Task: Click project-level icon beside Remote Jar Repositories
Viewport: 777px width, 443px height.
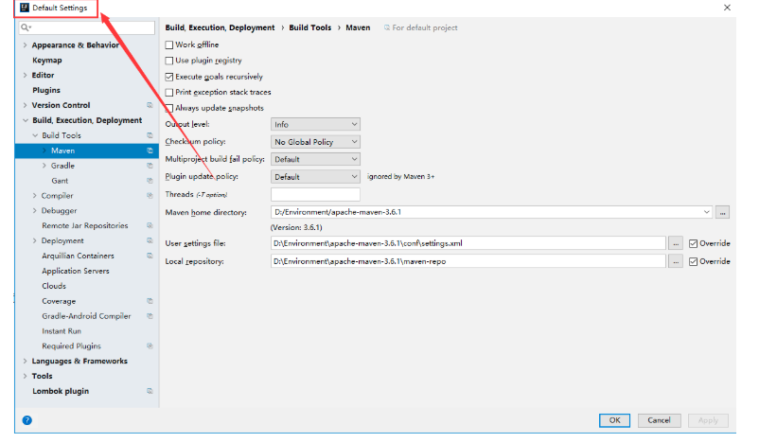Action: point(150,225)
